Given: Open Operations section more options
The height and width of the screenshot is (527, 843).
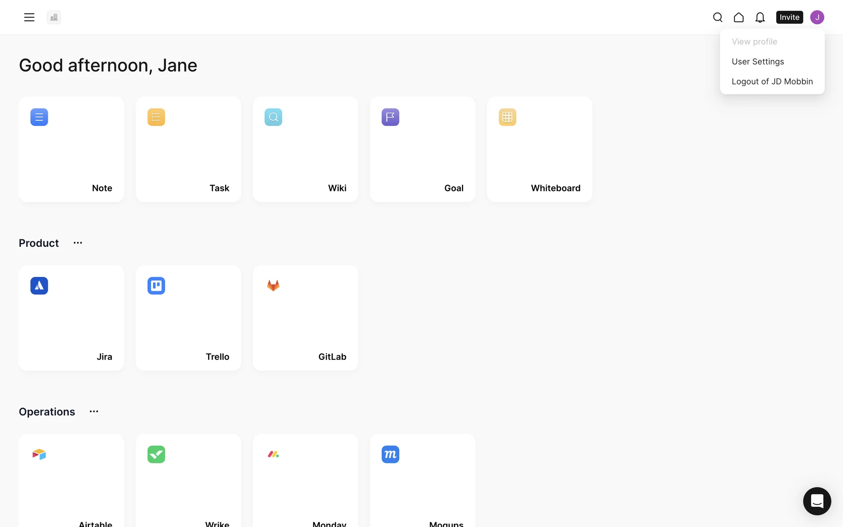Looking at the screenshot, I should click(x=94, y=411).
